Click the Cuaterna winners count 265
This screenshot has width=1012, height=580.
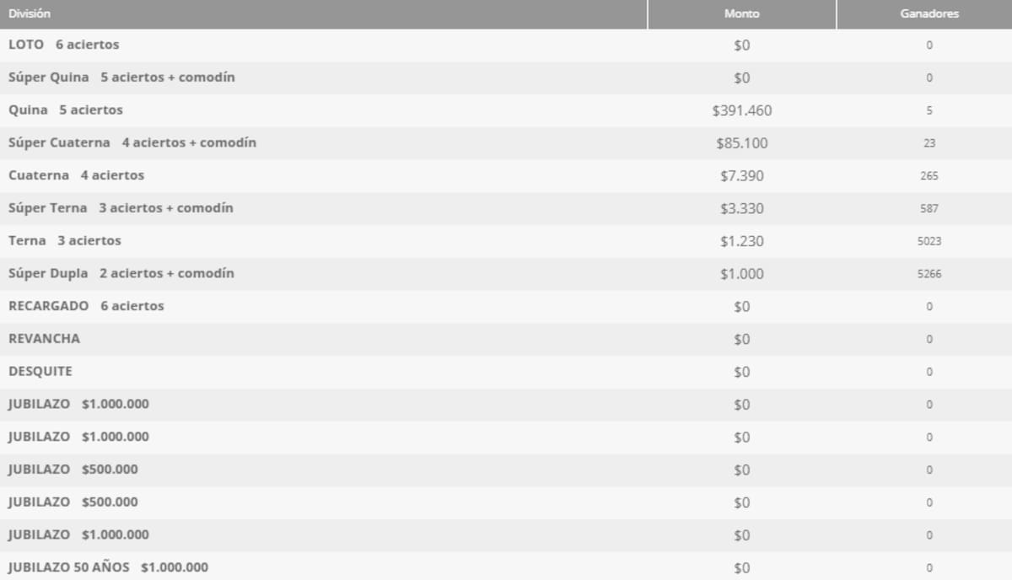(929, 176)
